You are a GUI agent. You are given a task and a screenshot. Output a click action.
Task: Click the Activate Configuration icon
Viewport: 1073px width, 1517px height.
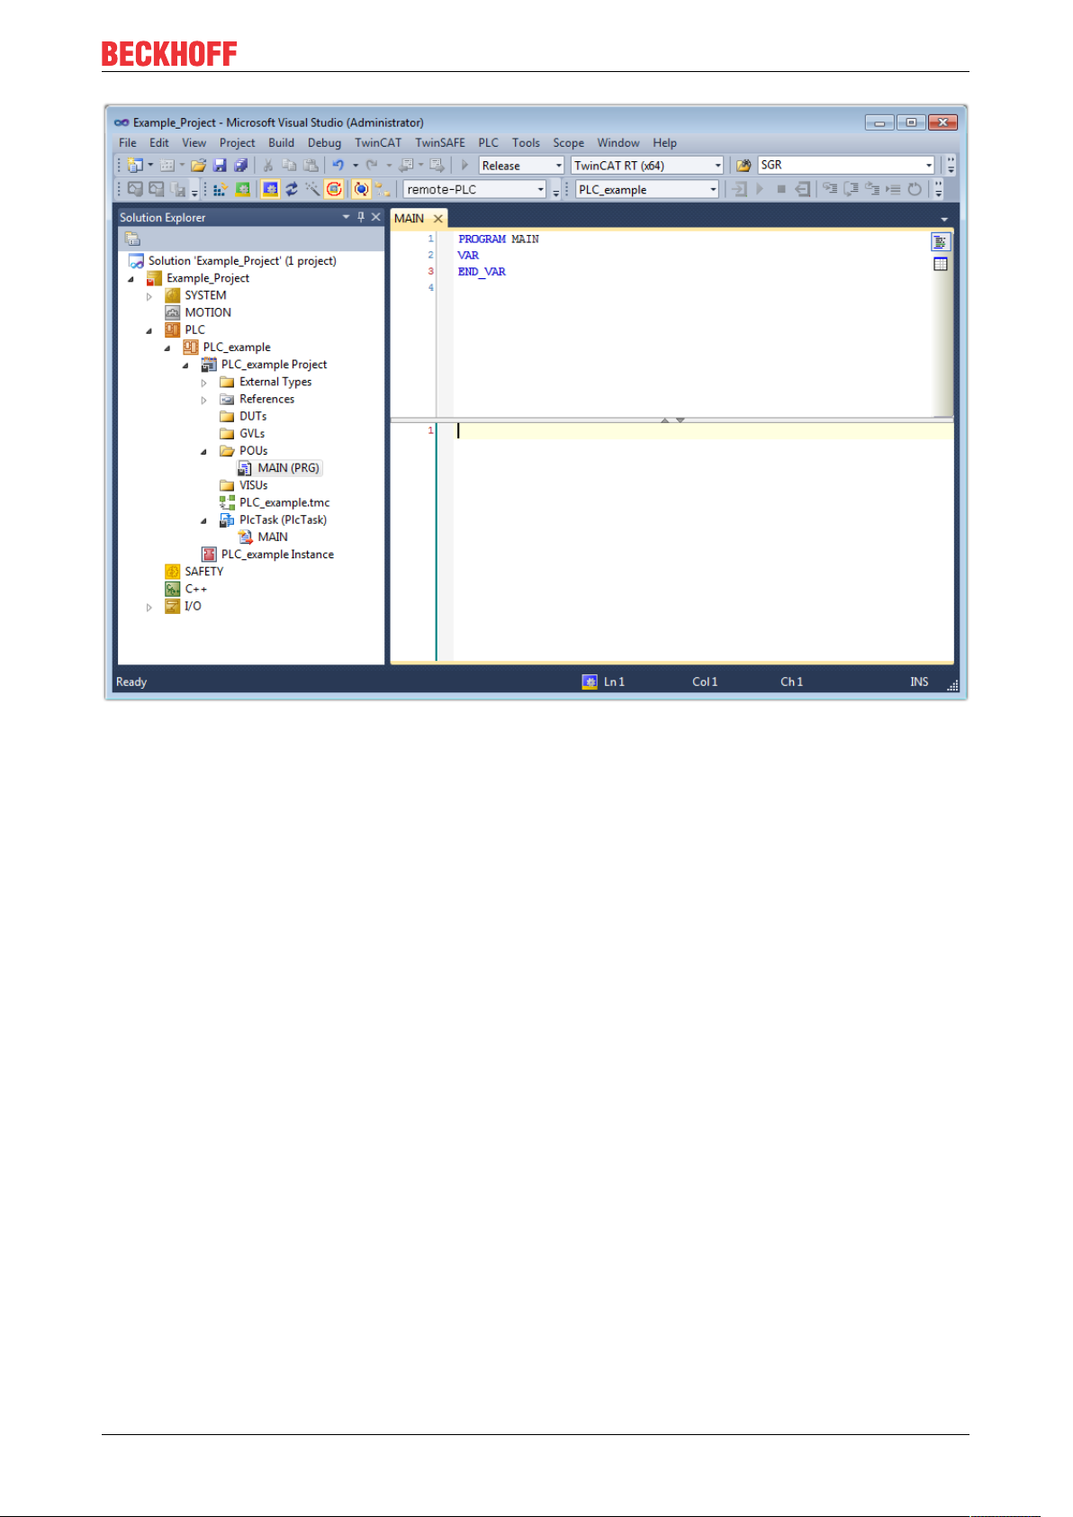point(220,189)
